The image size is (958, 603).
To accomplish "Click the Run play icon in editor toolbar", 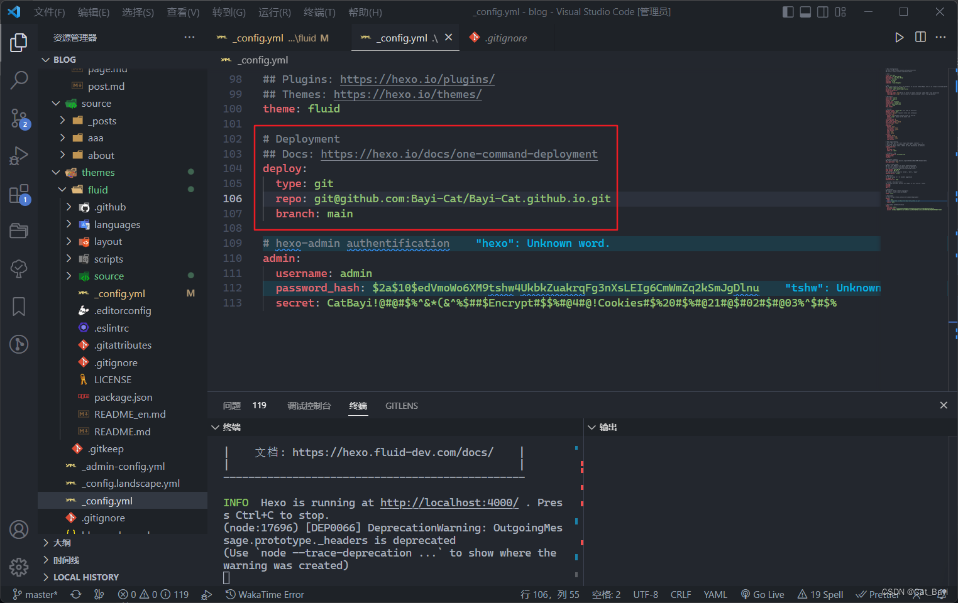I will 900,38.
